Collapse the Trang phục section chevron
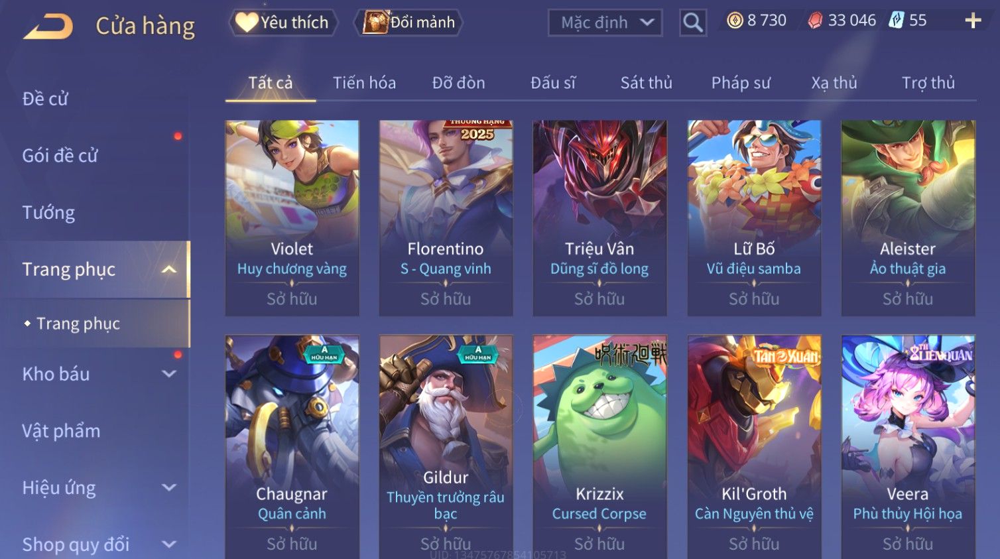 tap(169, 269)
